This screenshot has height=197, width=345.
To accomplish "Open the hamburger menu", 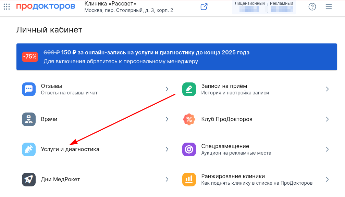I will (329, 7).
